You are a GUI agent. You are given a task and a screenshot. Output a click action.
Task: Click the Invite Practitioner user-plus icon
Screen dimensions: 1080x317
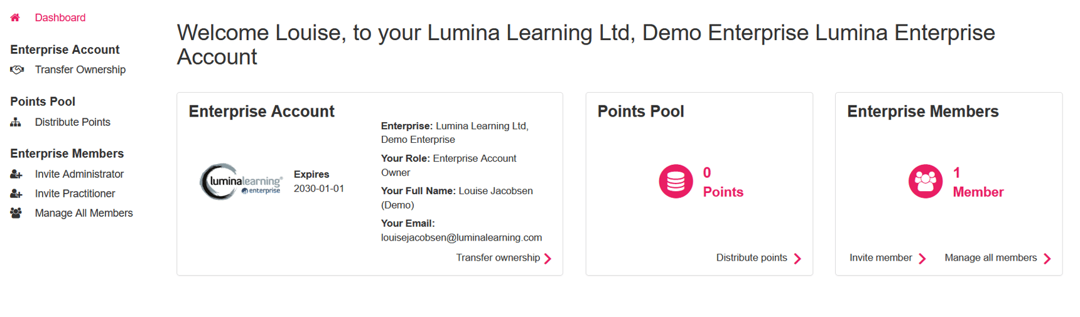click(16, 194)
